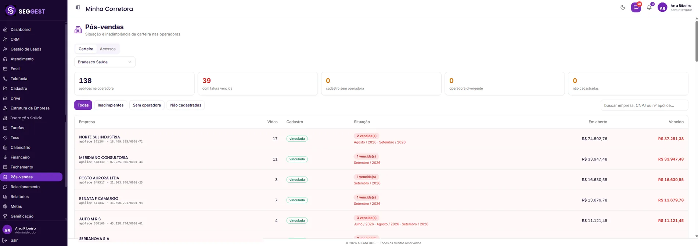Viewport: 698px width, 246px height.
Task: Select the POSTO AURORA LTDA row
Action: coord(381,180)
